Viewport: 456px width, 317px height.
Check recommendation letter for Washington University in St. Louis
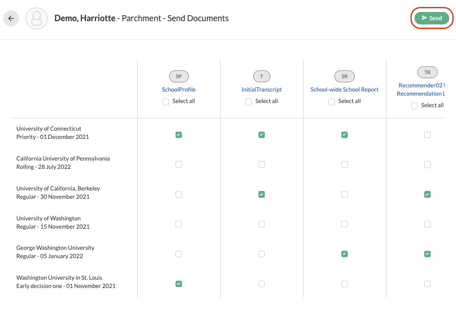pos(427,284)
